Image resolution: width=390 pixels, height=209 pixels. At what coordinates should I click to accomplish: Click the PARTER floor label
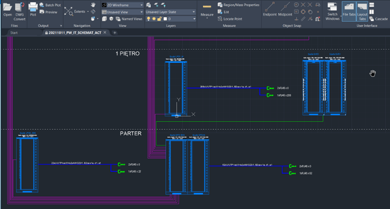[130, 134]
